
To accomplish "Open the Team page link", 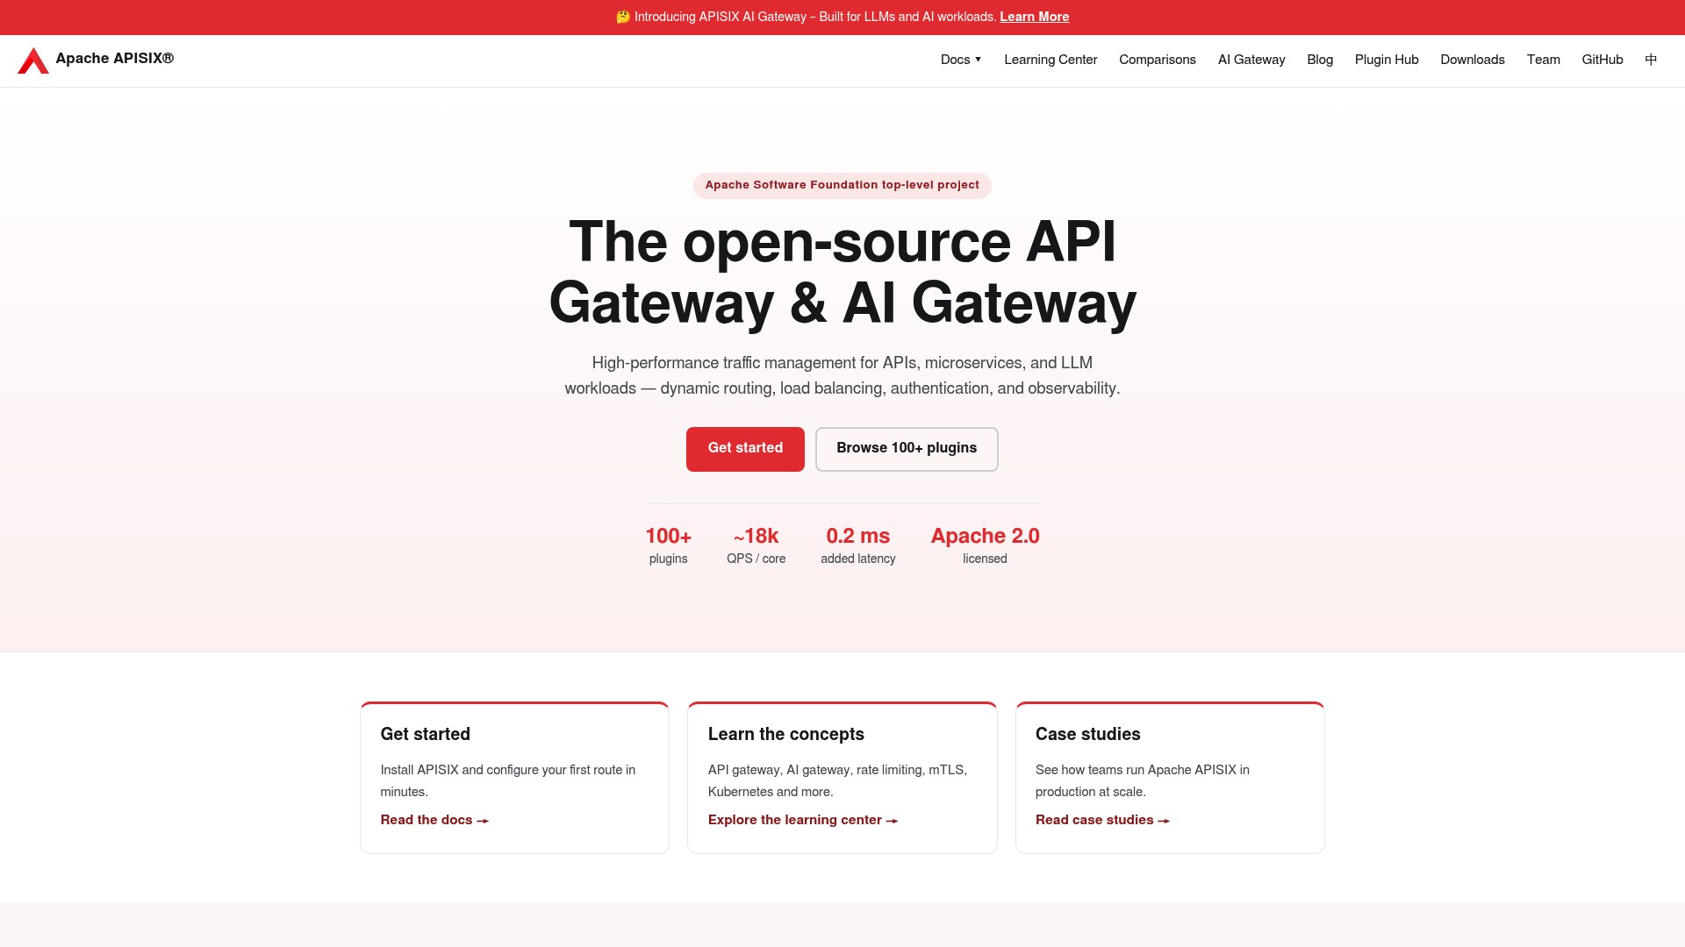I will coord(1544,60).
